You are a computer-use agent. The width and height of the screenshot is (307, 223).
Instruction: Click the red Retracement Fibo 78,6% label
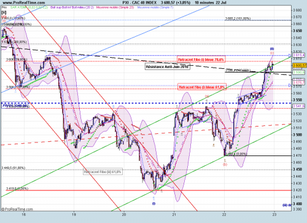click(201, 60)
